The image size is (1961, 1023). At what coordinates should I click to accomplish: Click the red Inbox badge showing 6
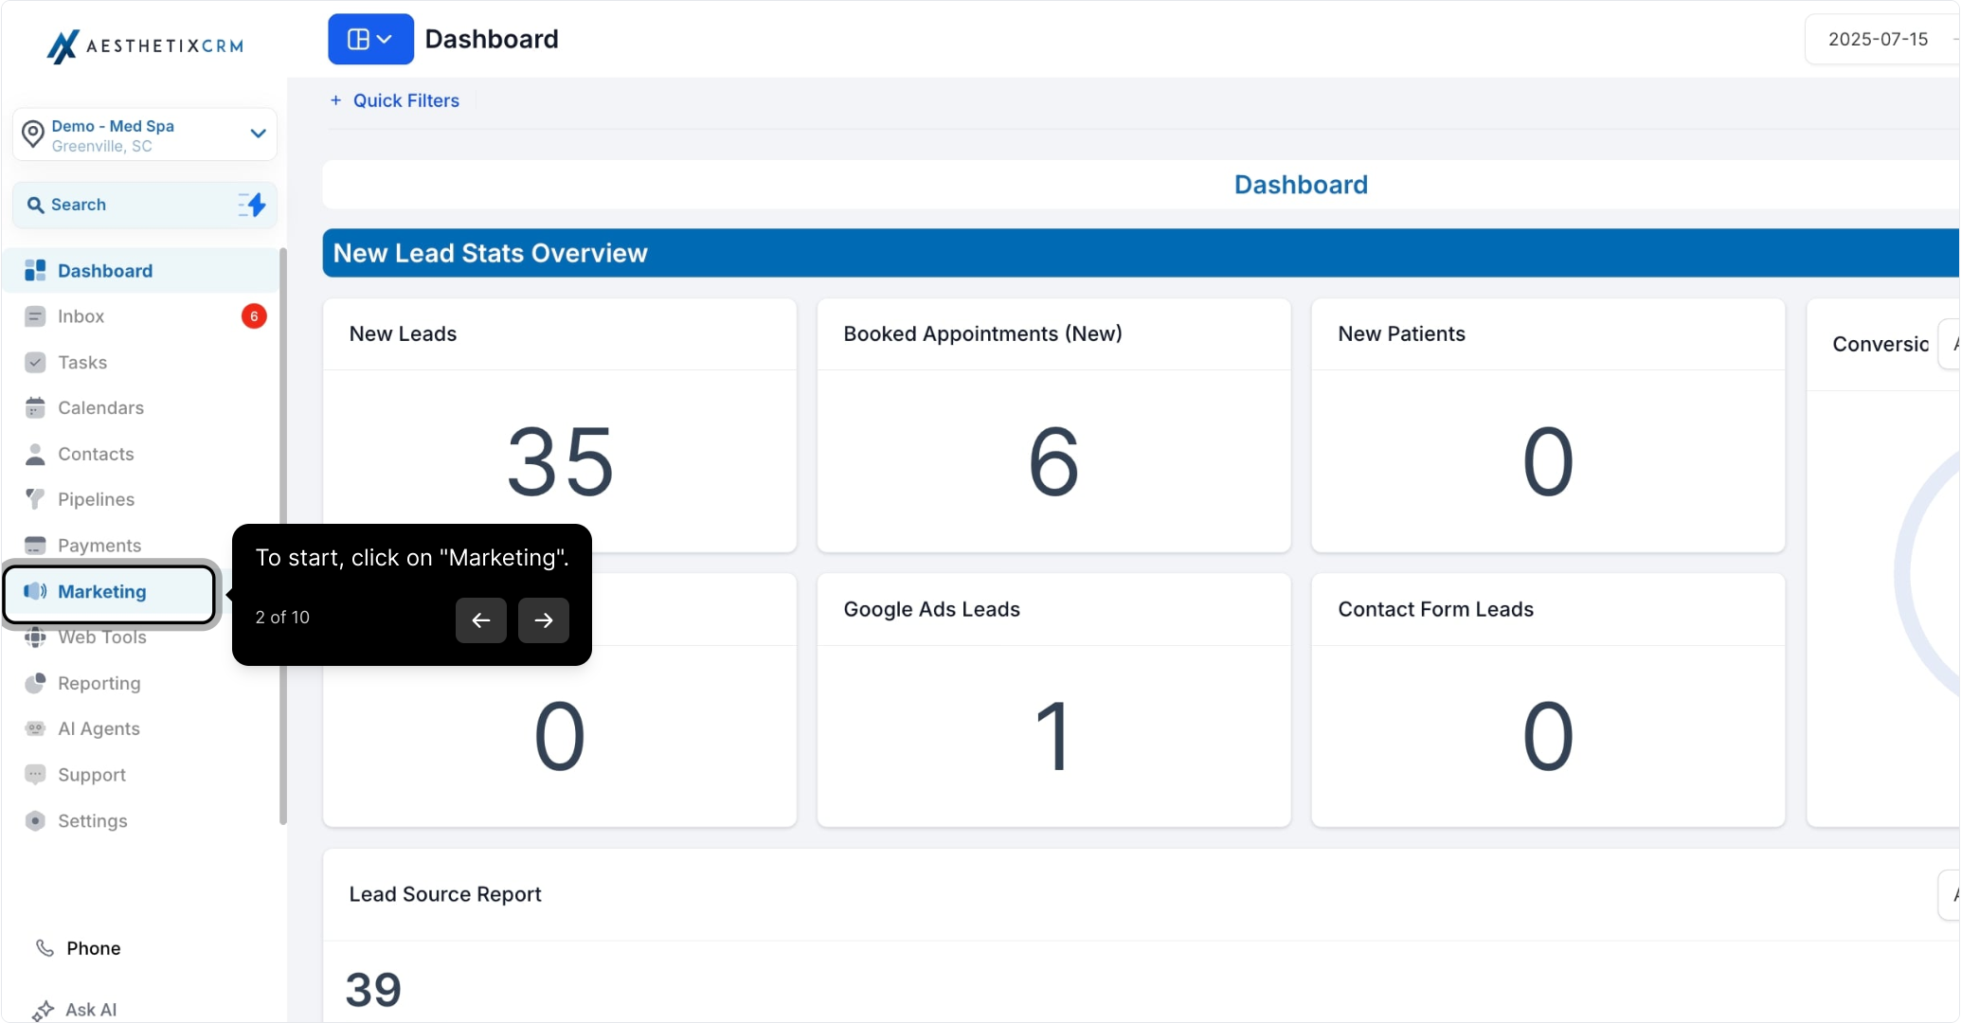click(254, 316)
